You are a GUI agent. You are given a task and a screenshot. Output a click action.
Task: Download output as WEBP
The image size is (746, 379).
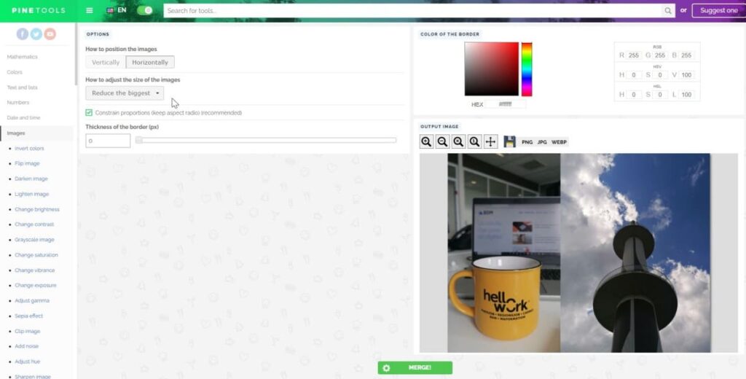(559, 142)
